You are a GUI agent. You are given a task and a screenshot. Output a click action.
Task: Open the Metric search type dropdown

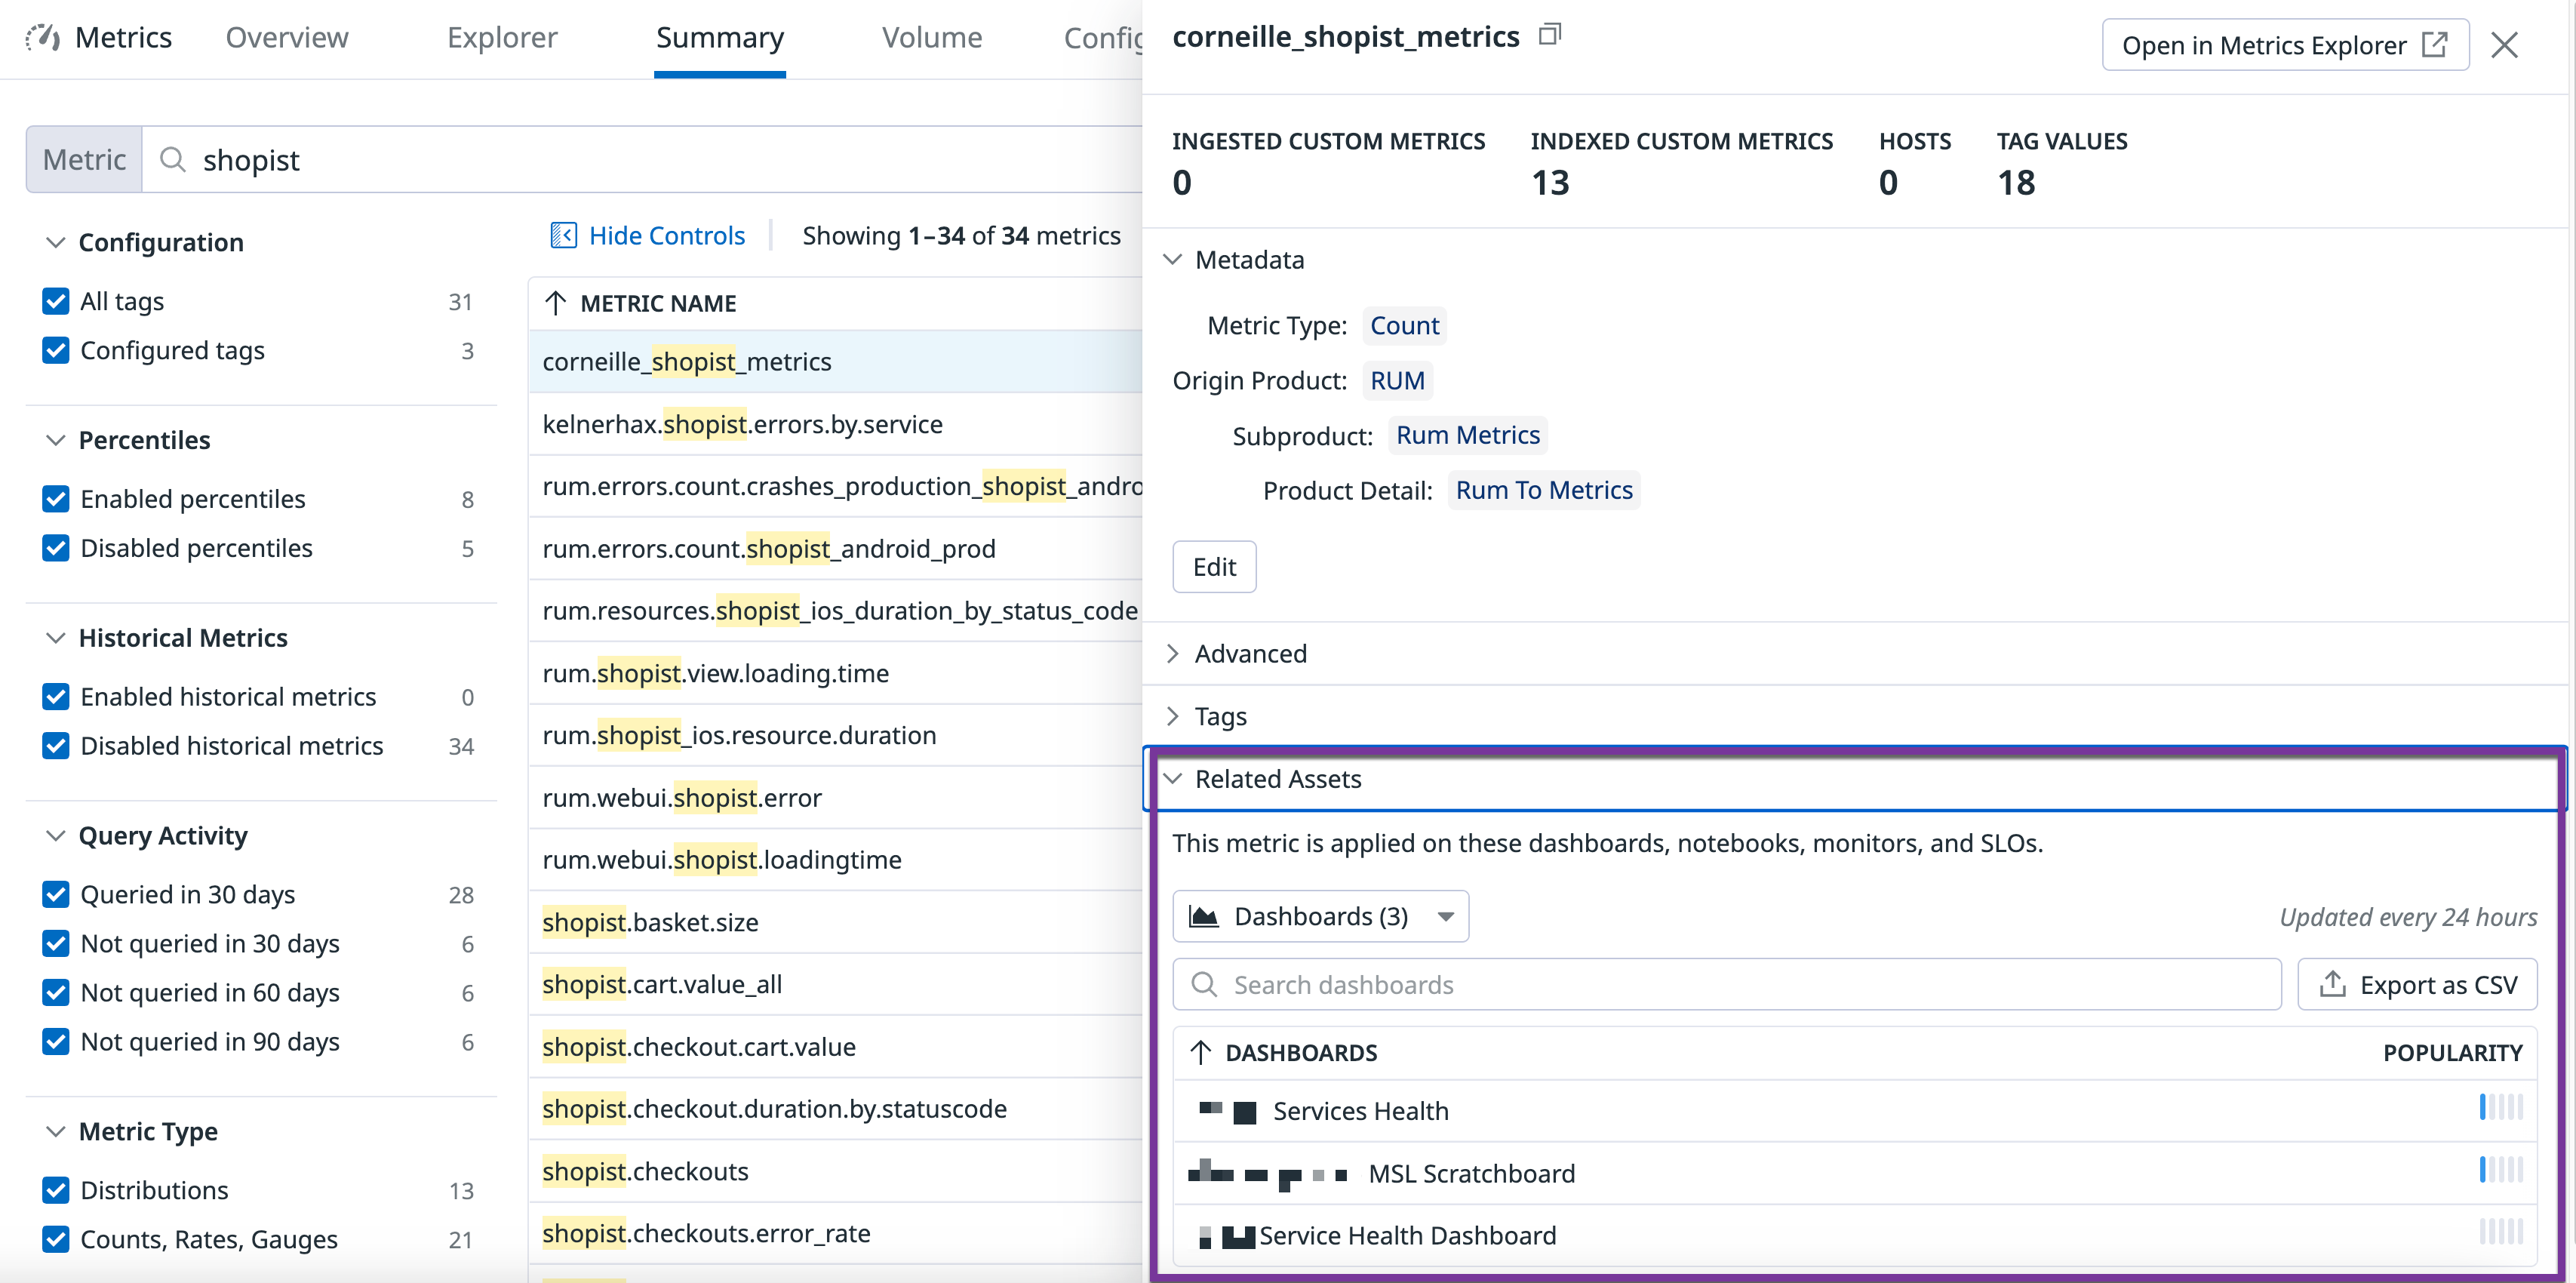tap(84, 159)
